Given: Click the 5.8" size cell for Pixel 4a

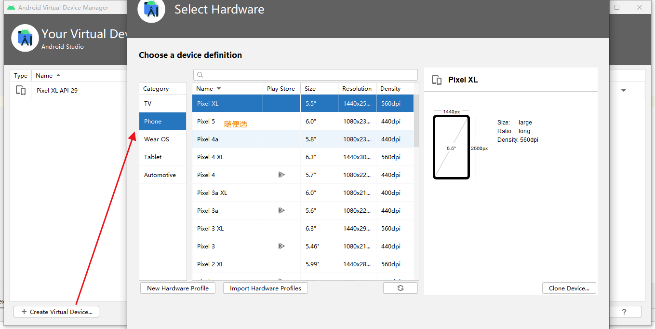Looking at the screenshot, I should click(319, 139).
